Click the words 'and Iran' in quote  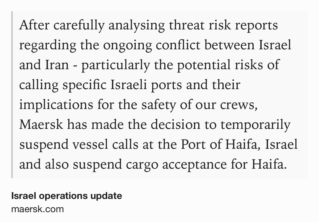(x=44, y=65)
